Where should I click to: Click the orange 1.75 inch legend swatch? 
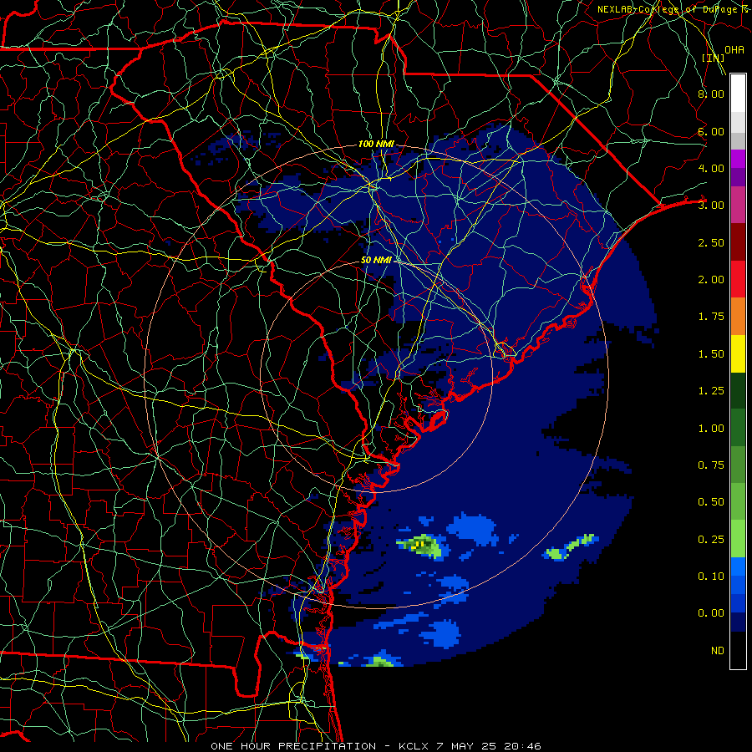pos(738,316)
